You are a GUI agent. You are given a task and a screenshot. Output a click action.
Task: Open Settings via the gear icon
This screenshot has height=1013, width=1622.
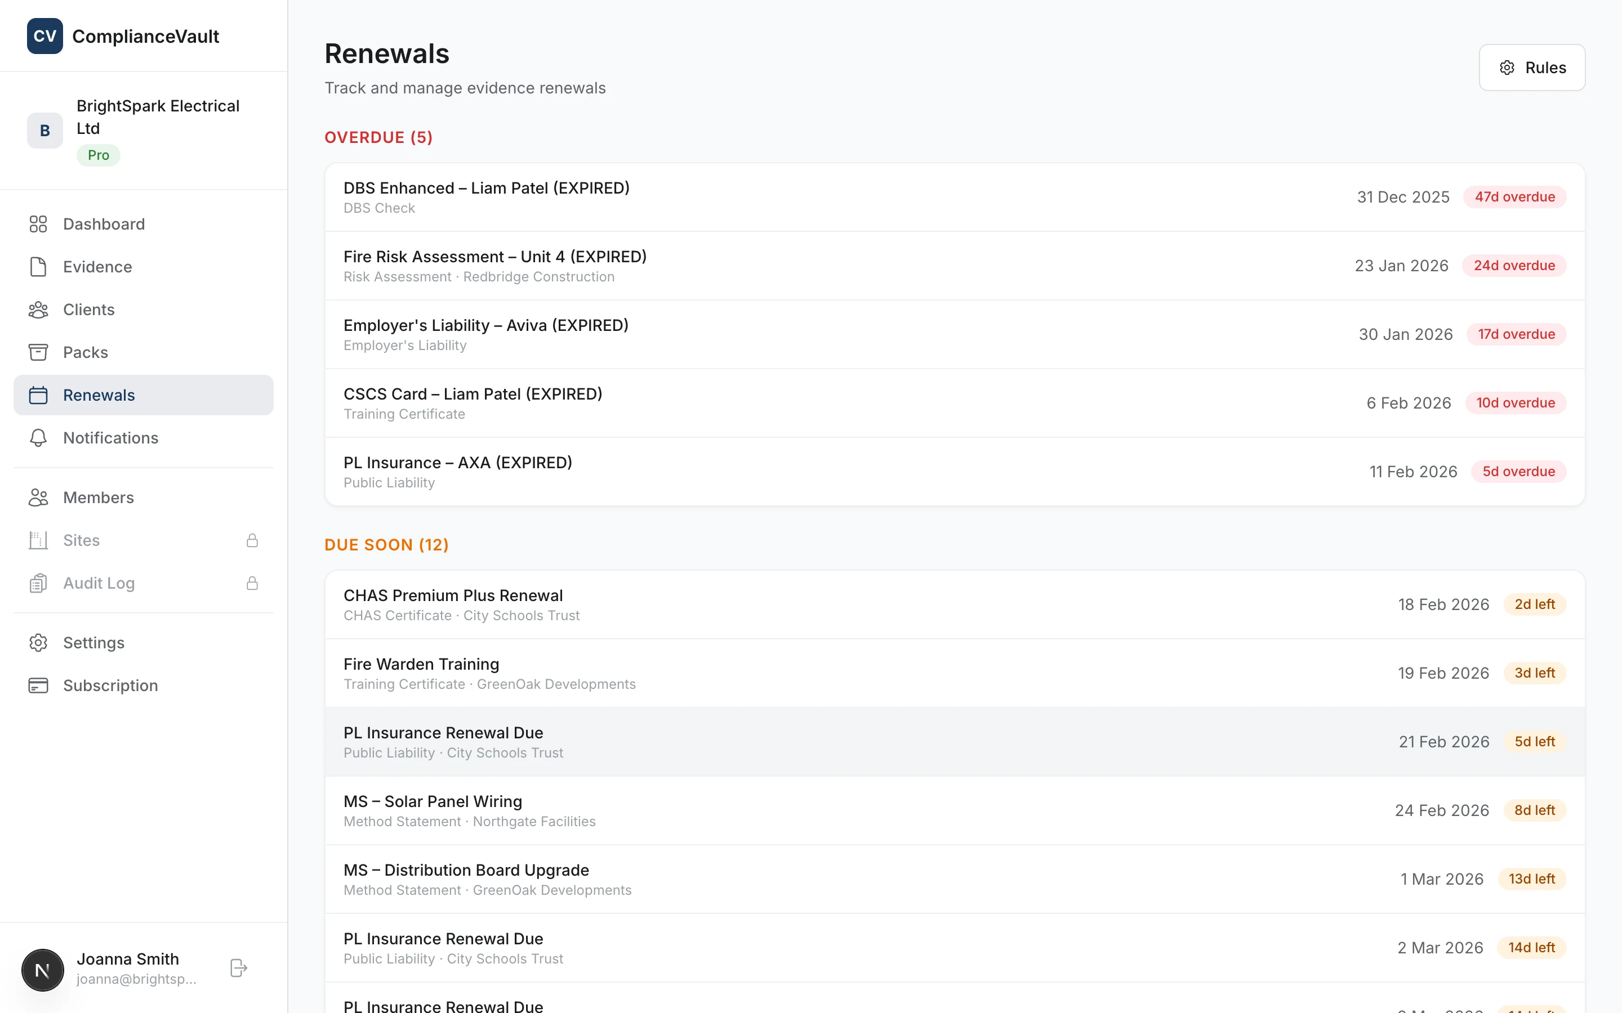[x=38, y=643]
